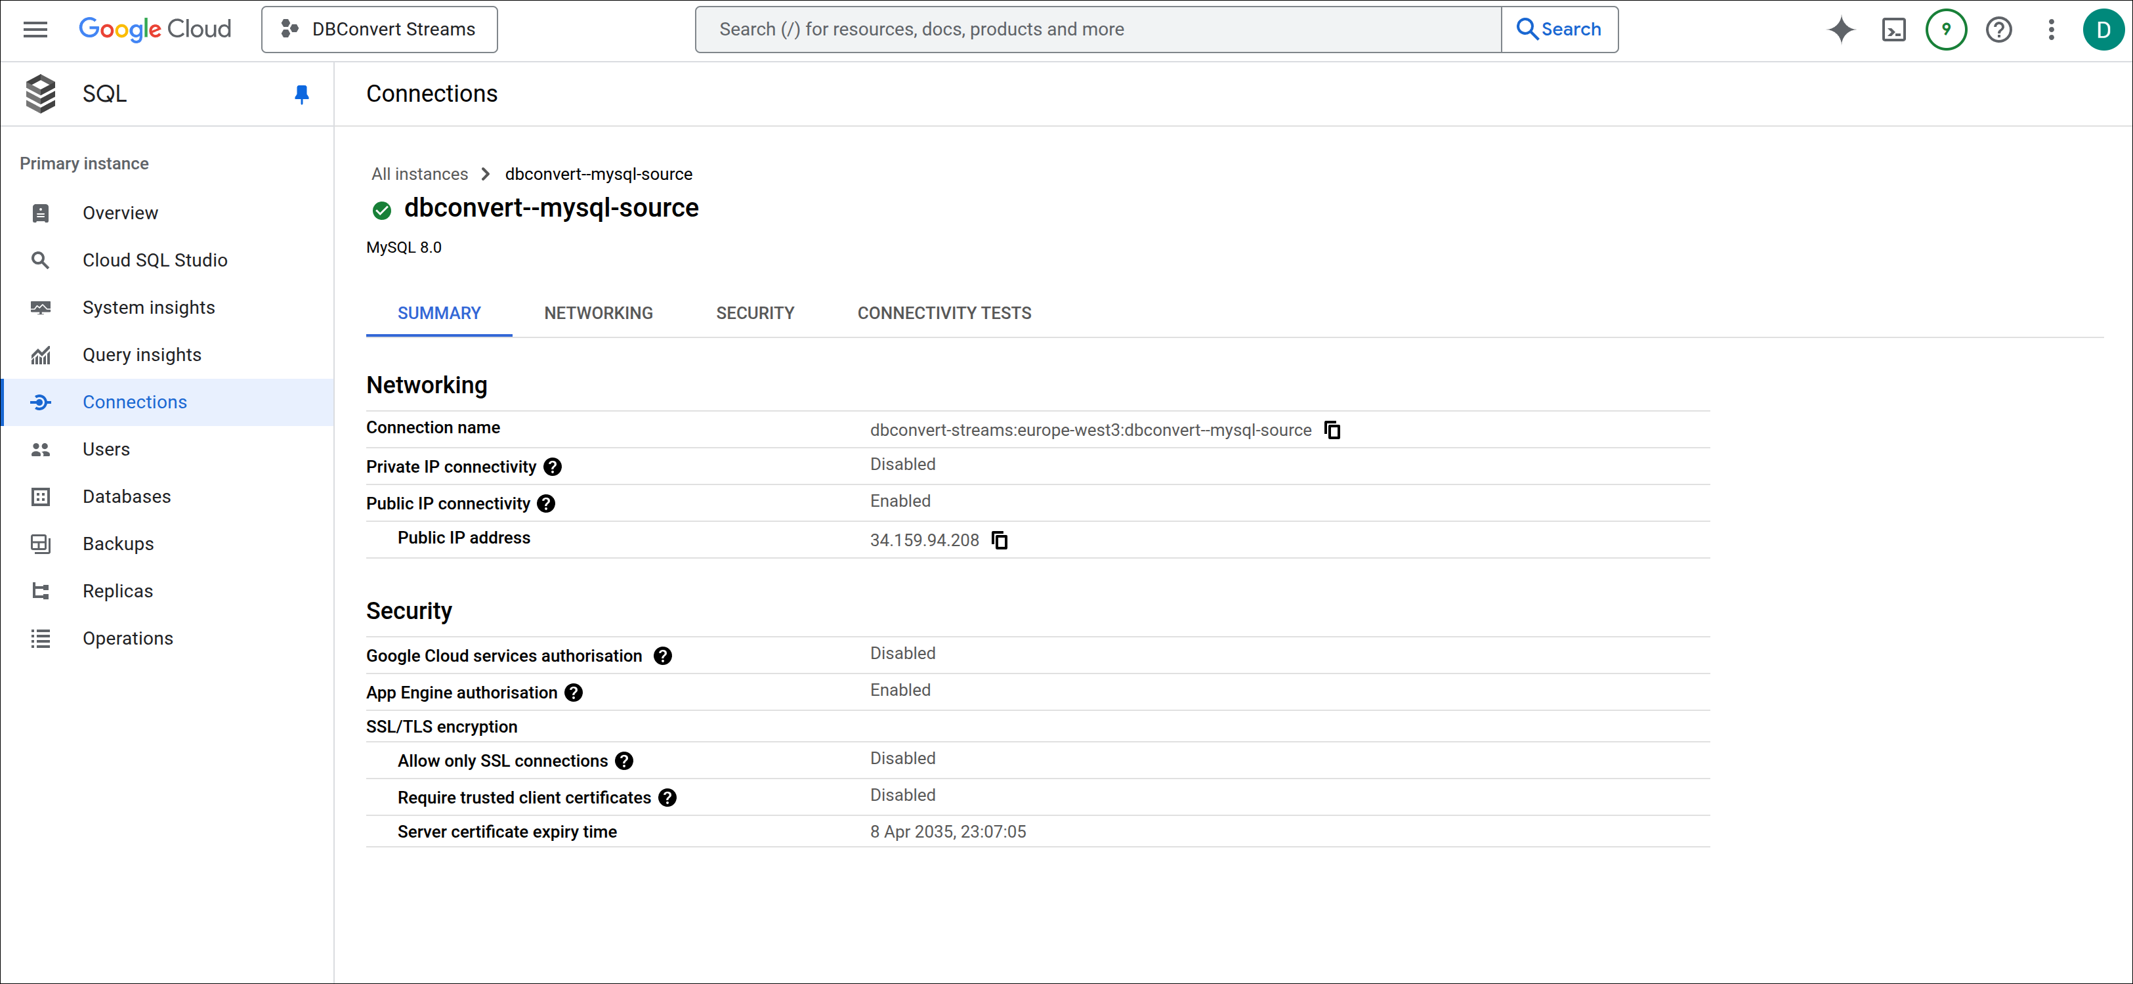
Task: Copy the public IP address
Action: pos(1000,540)
